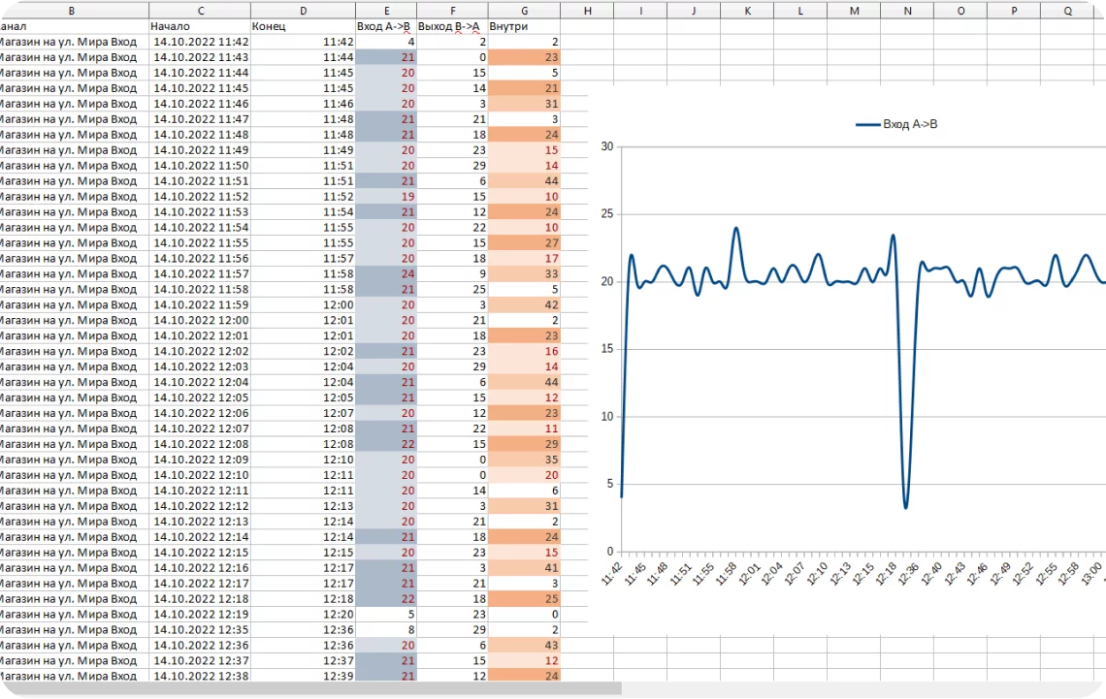Click inside value 42 in the 11:59 row
The height and width of the screenshot is (699, 1106).
click(x=524, y=305)
